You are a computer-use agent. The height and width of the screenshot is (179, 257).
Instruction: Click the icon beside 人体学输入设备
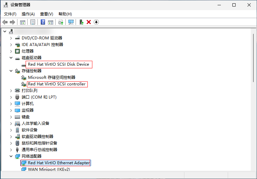pyautogui.click(x=17, y=123)
